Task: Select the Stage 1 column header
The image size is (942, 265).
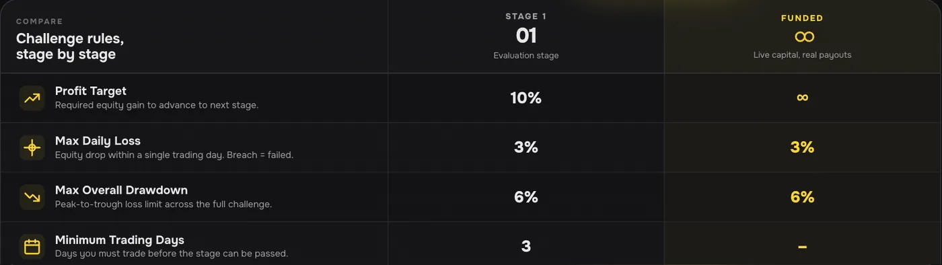Action: click(x=526, y=36)
